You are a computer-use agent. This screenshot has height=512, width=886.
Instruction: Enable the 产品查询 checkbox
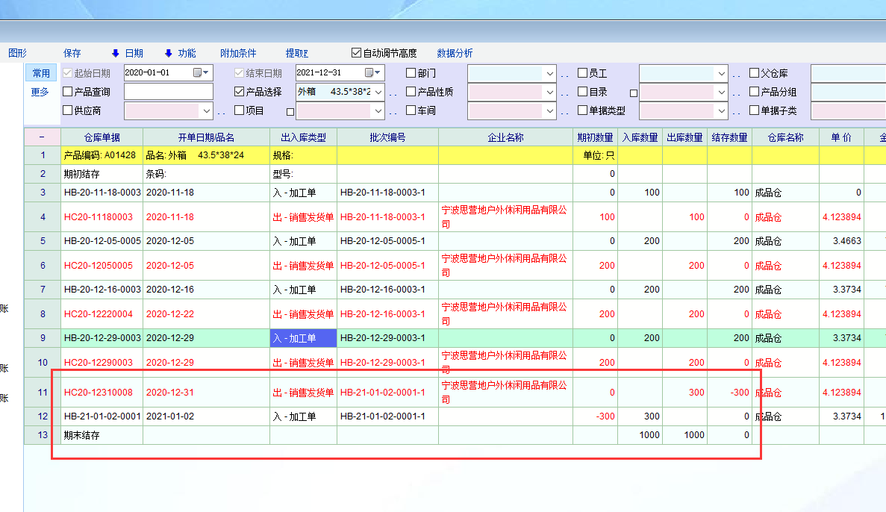[x=68, y=92]
